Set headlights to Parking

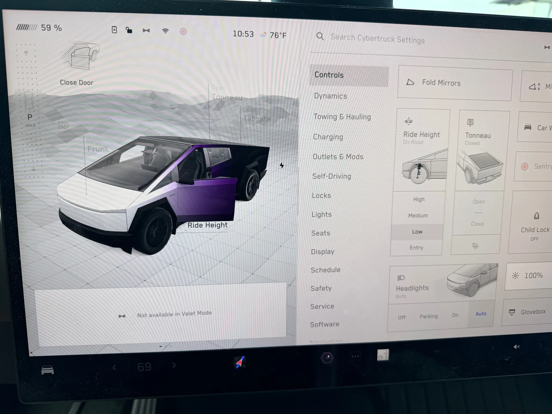[x=428, y=316]
